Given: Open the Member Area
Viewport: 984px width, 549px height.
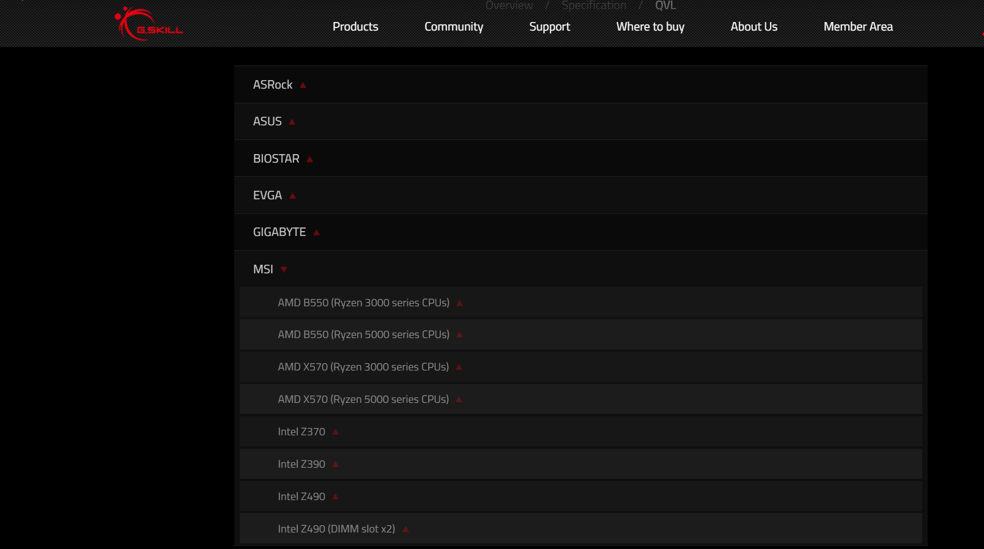Looking at the screenshot, I should click(x=858, y=27).
